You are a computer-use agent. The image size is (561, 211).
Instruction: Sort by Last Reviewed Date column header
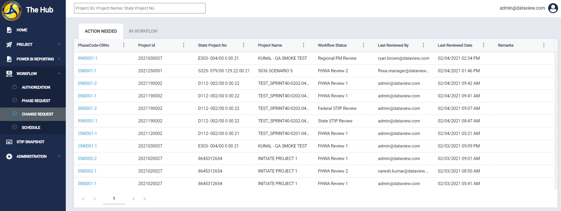tap(455, 45)
